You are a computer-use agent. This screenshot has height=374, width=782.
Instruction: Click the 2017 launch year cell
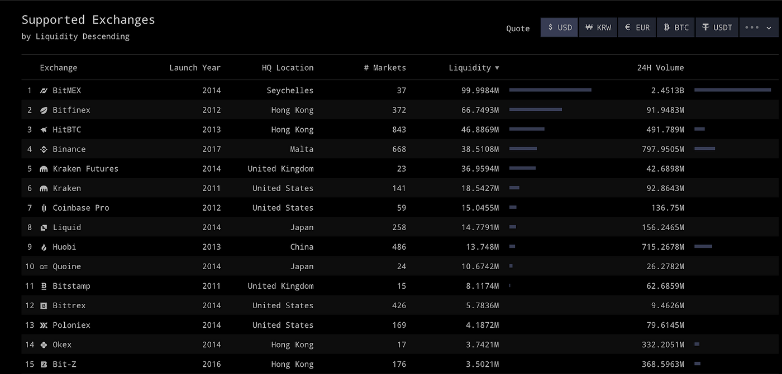pyautogui.click(x=212, y=149)
